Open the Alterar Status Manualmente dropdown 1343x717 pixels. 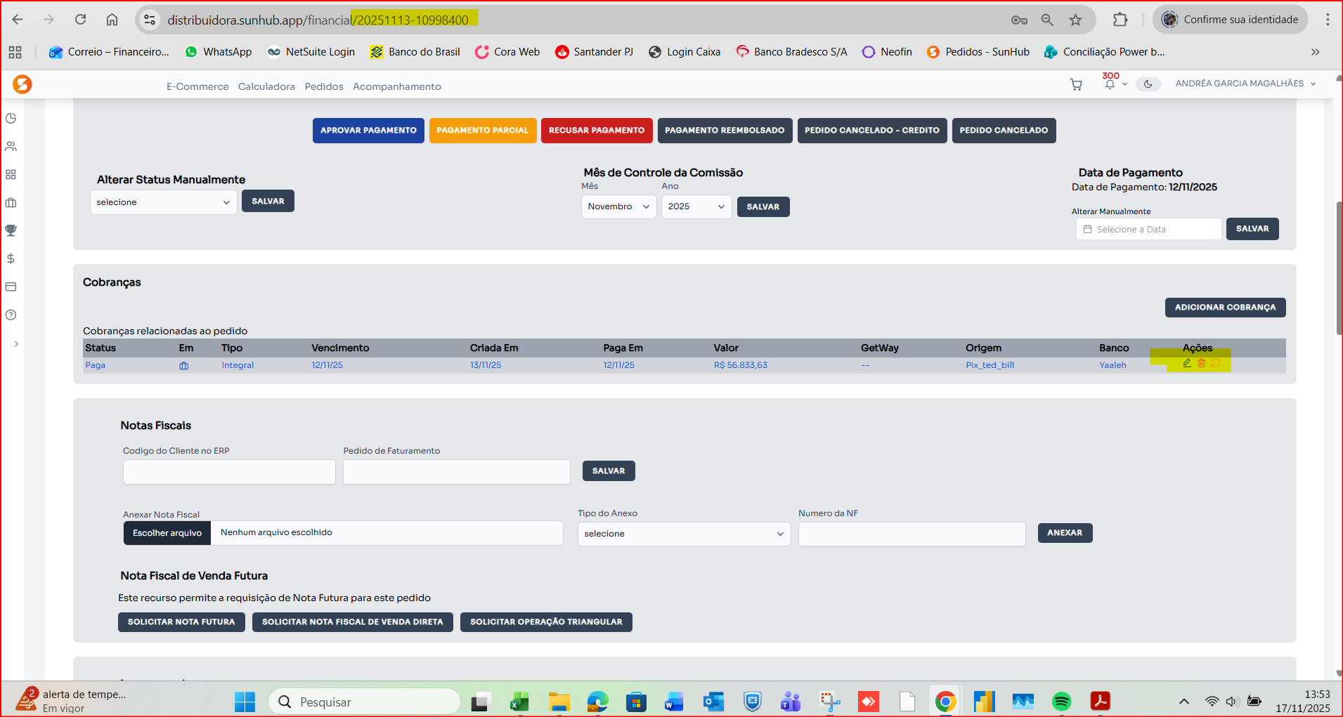point(163,202)
